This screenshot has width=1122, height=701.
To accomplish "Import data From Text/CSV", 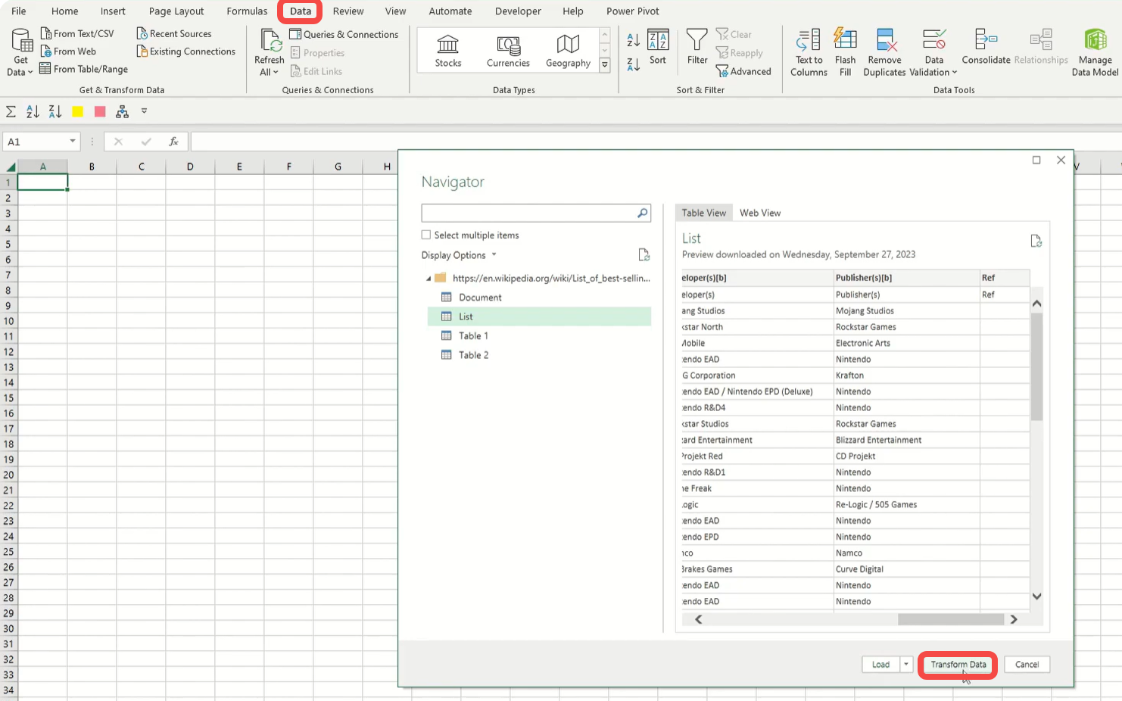I will tap(77, 33).
